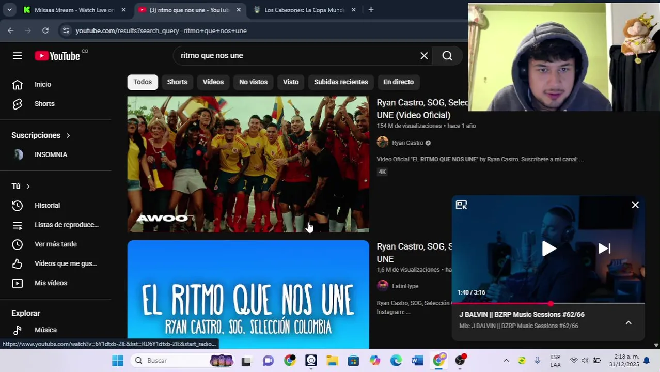Select the Subidas recientes filter chip
The width and height of the screenshot is (660, 372).
click(341, 82)
